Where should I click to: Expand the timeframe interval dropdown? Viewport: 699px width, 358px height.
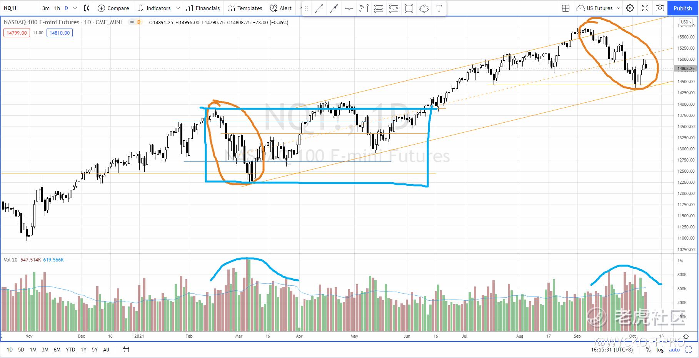pyautogui.click(x=75, y=8)
